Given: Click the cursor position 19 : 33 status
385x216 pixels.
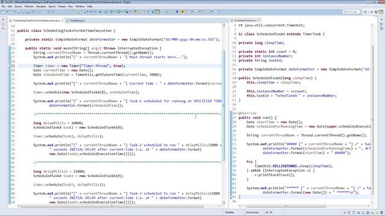Looking at the screenshot, I should [x=269, y=212].
